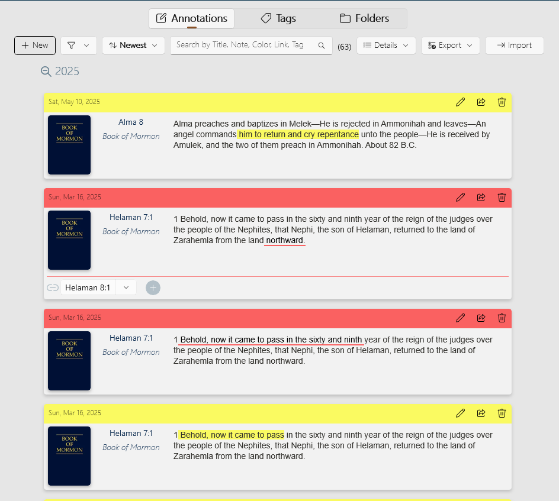Open the Details view dropdown

tap(386, 46)
